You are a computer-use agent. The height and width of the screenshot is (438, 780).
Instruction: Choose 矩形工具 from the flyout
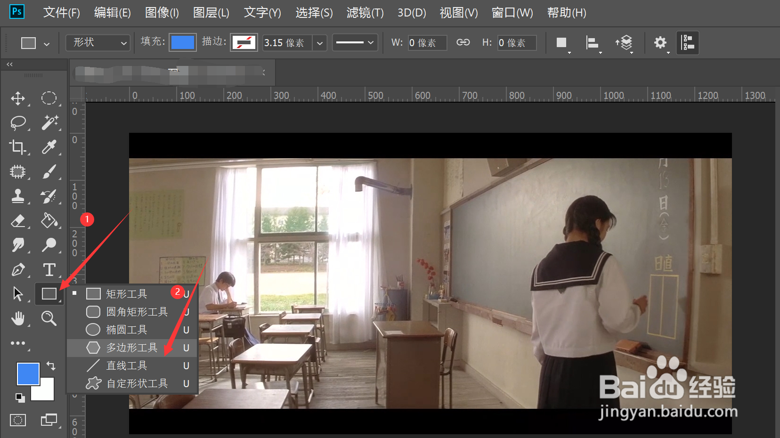pyautogui.click(x=132, y=294)
